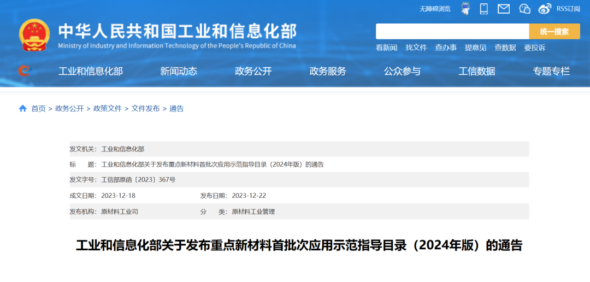Open 新闻动态 navigation menu

click(x=179, y=71)
